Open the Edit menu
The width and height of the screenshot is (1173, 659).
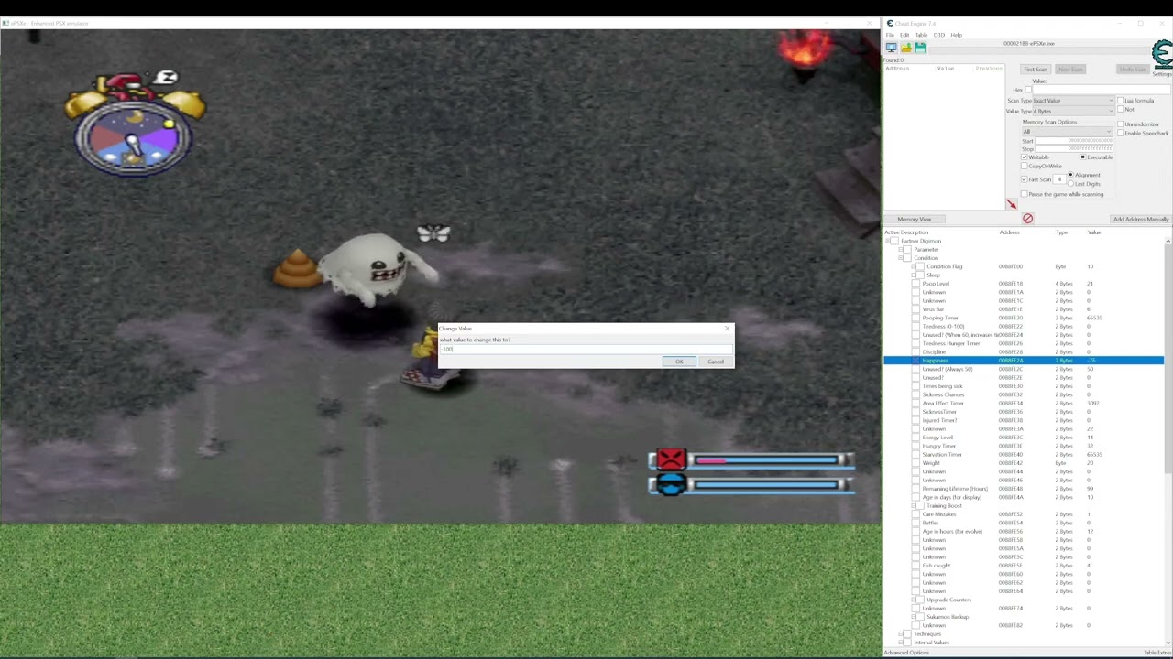tap(904, 35)
